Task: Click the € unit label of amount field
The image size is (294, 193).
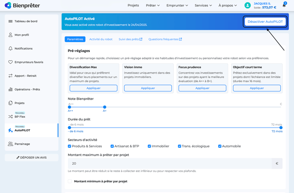Action: click(277, 163)
